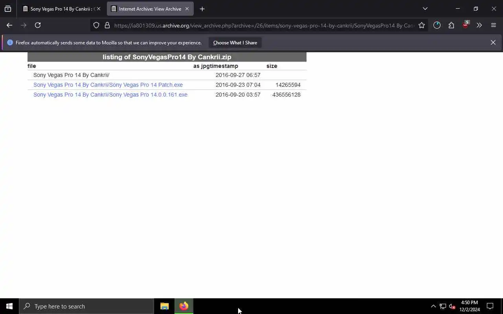
Task: Click Choose What I Share button
Action: (235, 42)
